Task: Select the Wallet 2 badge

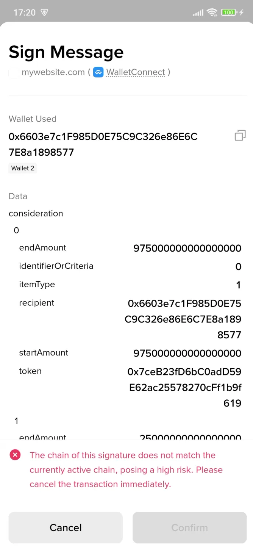Action: click(22, 168)
